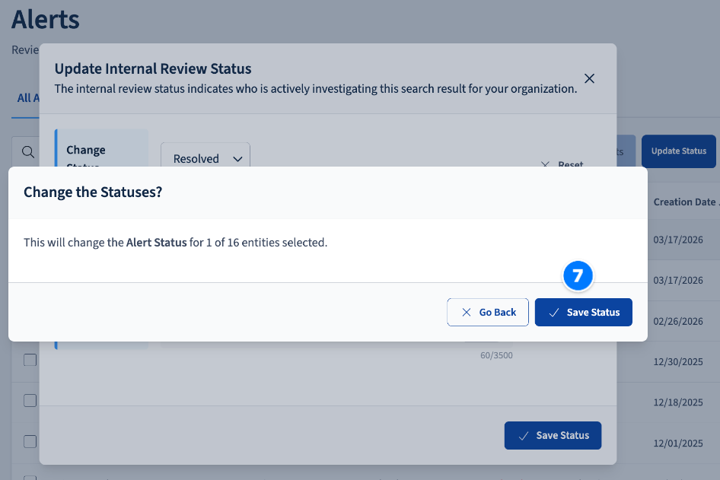Click the 12/30/2025 creation date cell
Image resolution: width=720 pixels, height=480 pixels.
pyautogui.click(x=678, y=361)
